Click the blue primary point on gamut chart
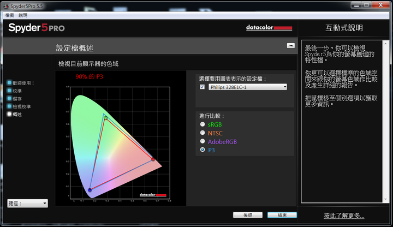393x227 pixels. click(x=90, y=190)
